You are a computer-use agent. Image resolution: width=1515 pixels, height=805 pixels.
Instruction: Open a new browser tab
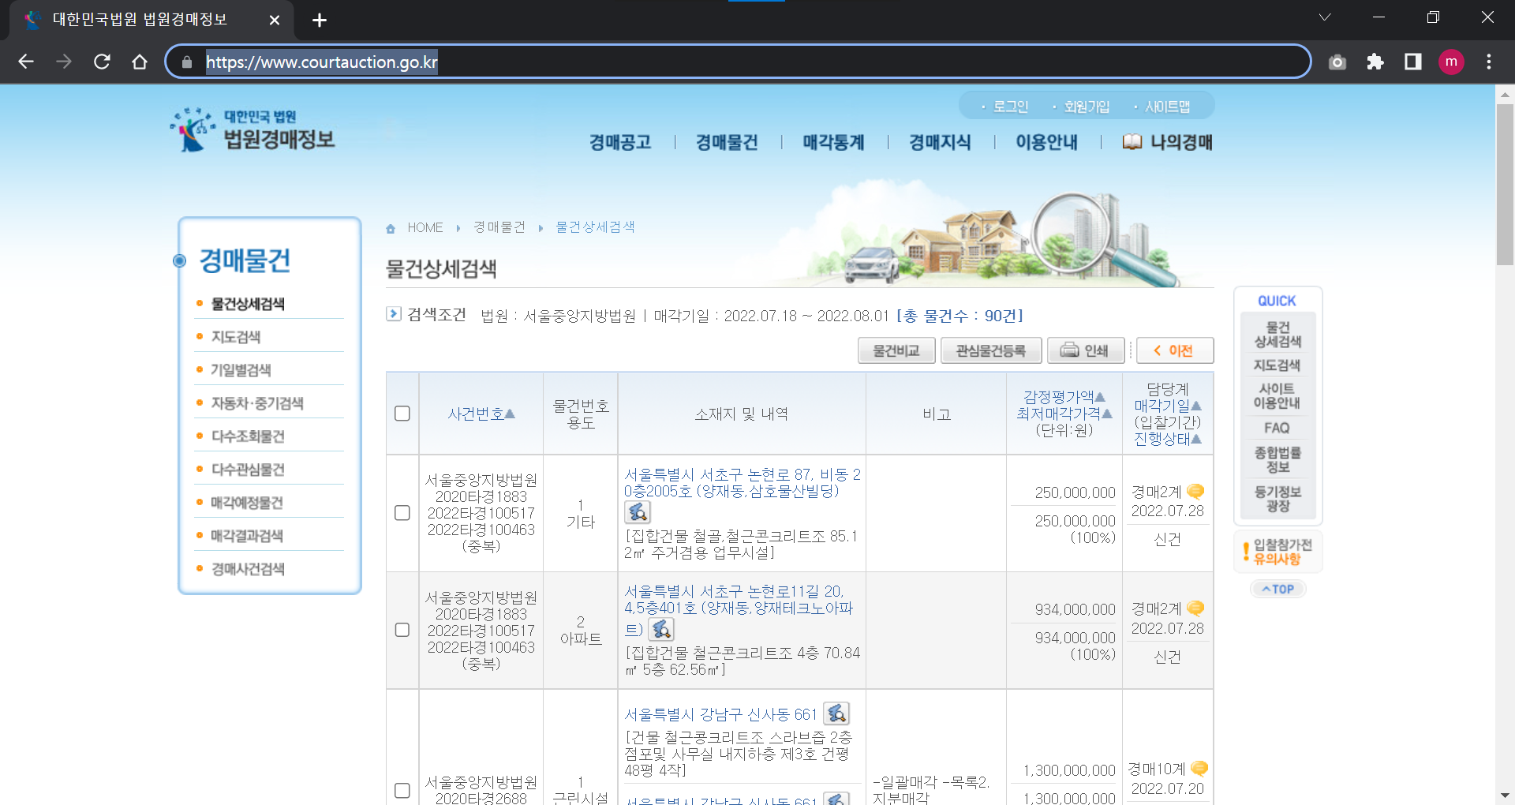[320, 20]
